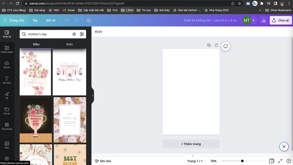This screenshot has width=293, height=165.
Task: Click the Chia sẻ share button
Action: [281, 21]
